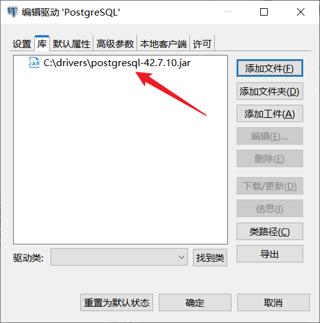Switch to the 设置 tab
320x323 pixels.
click(22, 44)
